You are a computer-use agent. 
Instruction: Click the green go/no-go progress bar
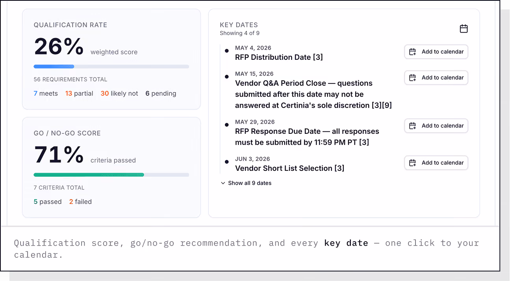(89, 175)
